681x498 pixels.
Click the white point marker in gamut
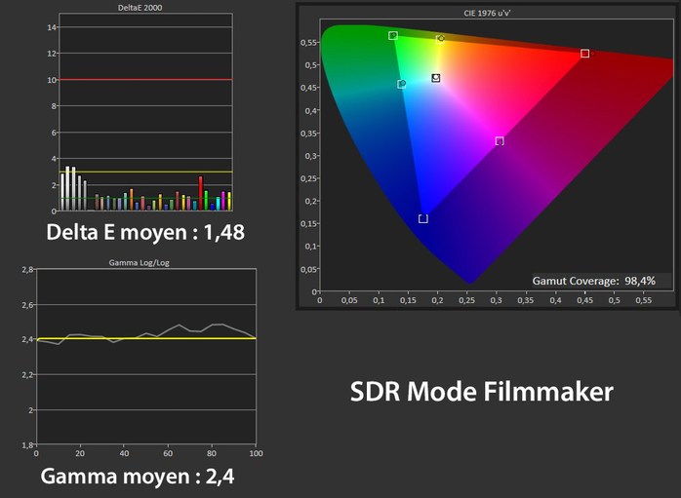click(436, 78)
